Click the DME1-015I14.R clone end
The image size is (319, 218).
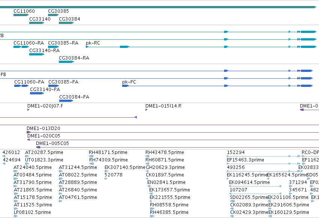[146, 110]
